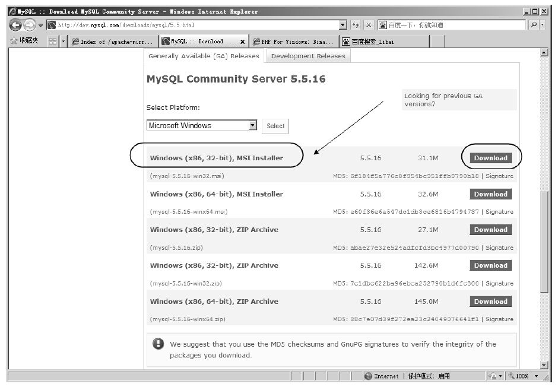Viewport: 558px width, 387px height.
Task: Follow Looking for previous GA versions link
Action: (x=443, y=100)
